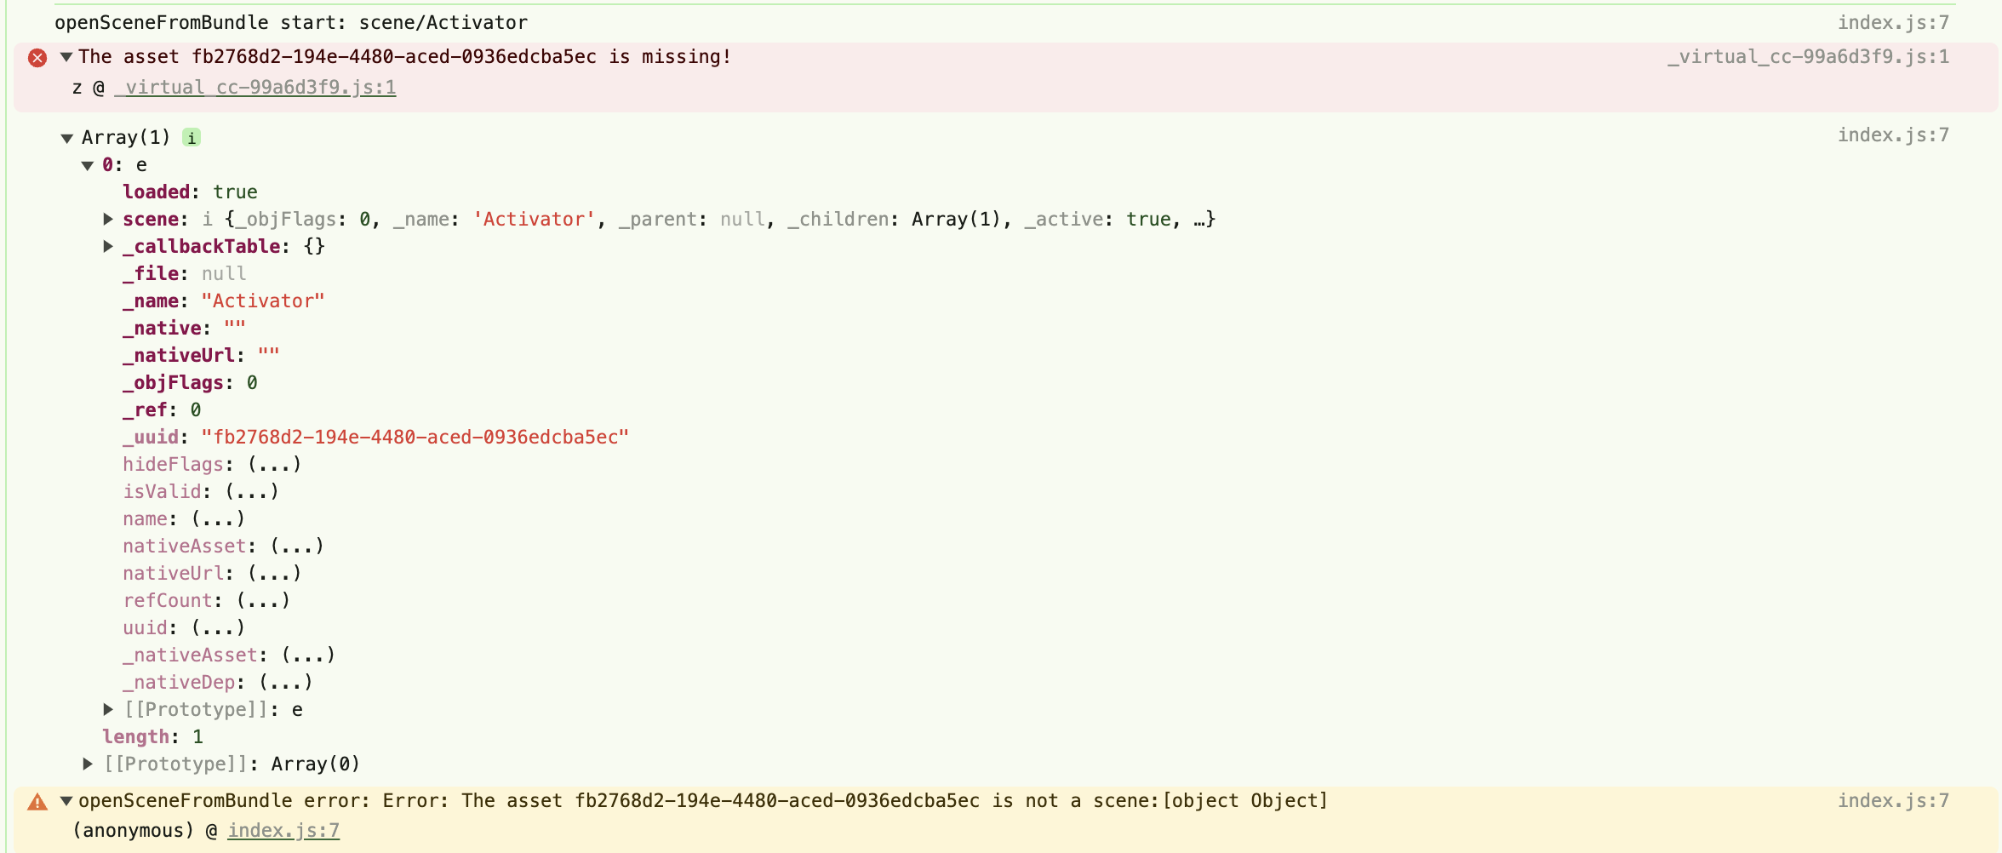Invoke the isValid getter (...)
The image size is (2002, 853).
point(252,492)
